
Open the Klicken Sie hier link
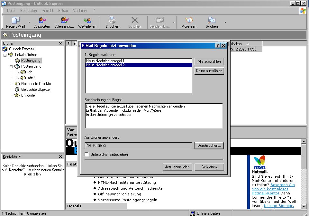279,206
